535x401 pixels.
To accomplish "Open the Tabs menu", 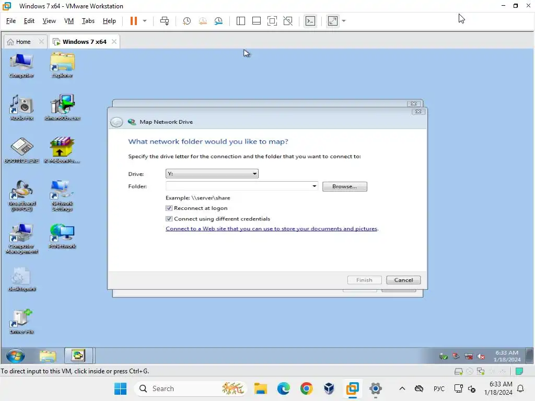I will [88, 21].
